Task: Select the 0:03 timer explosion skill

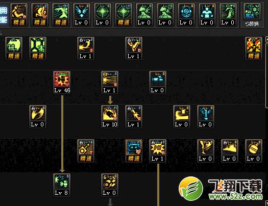Action: tap(158, 151)
